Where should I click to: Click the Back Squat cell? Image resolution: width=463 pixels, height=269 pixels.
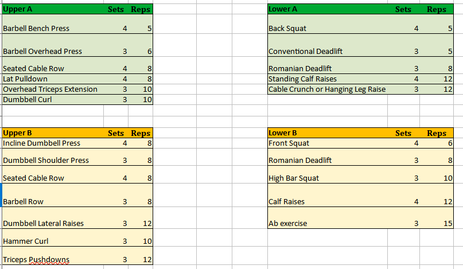point(328,24)
